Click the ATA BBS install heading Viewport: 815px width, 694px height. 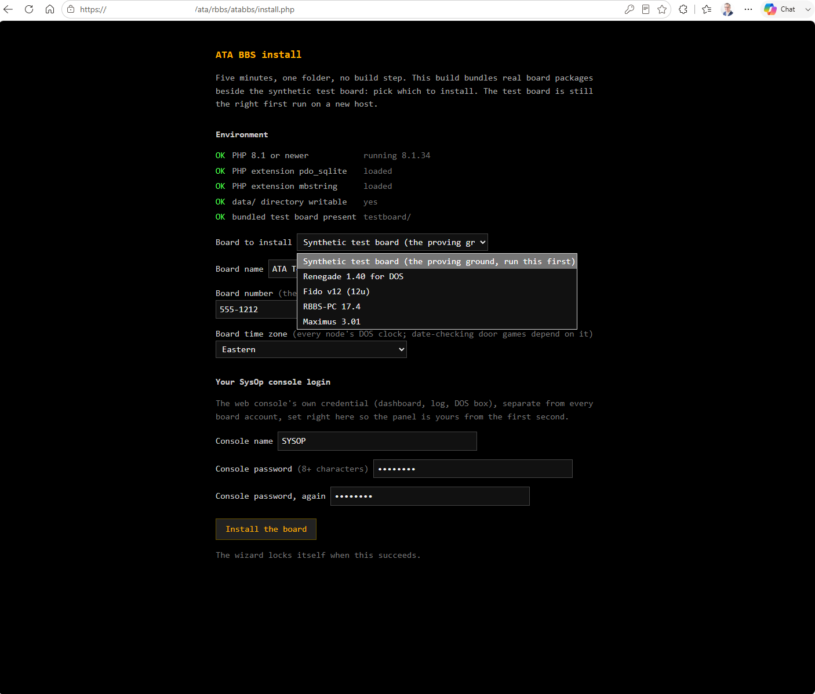pos(259,54)
